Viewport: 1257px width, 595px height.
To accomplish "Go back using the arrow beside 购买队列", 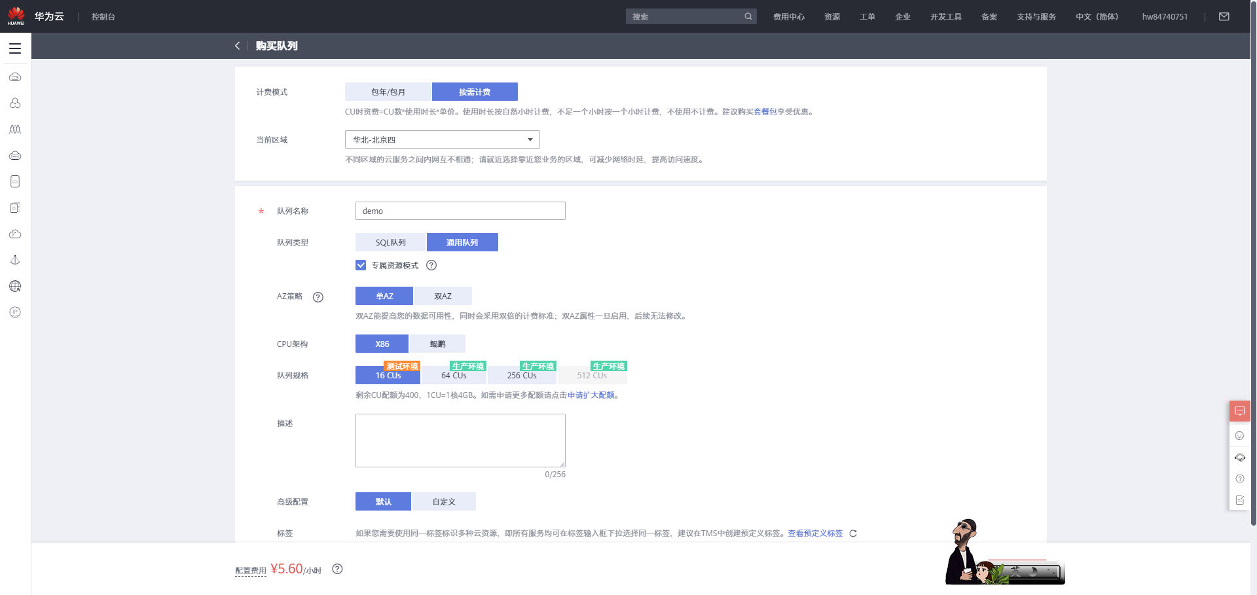I will click(237, 46).
